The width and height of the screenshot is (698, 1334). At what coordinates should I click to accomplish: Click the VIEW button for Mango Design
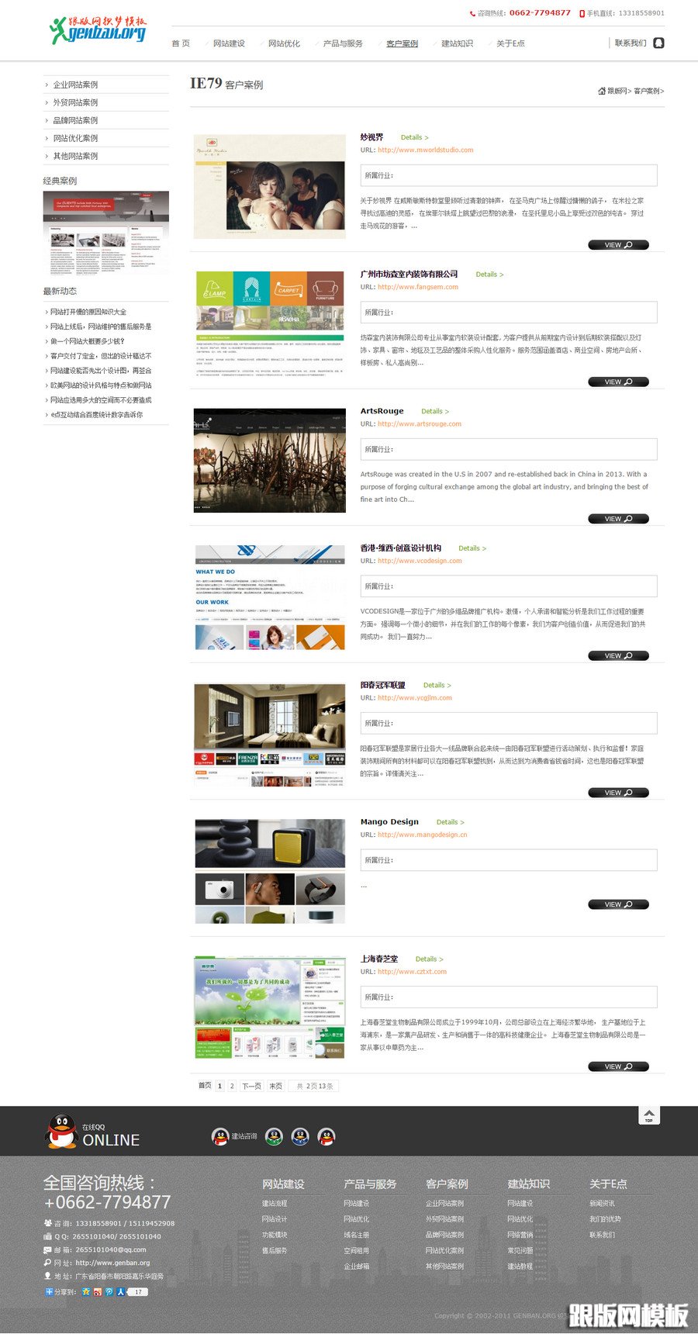[x=617, y=904]
